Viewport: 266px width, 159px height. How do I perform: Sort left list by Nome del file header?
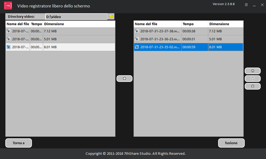point(18,24)
